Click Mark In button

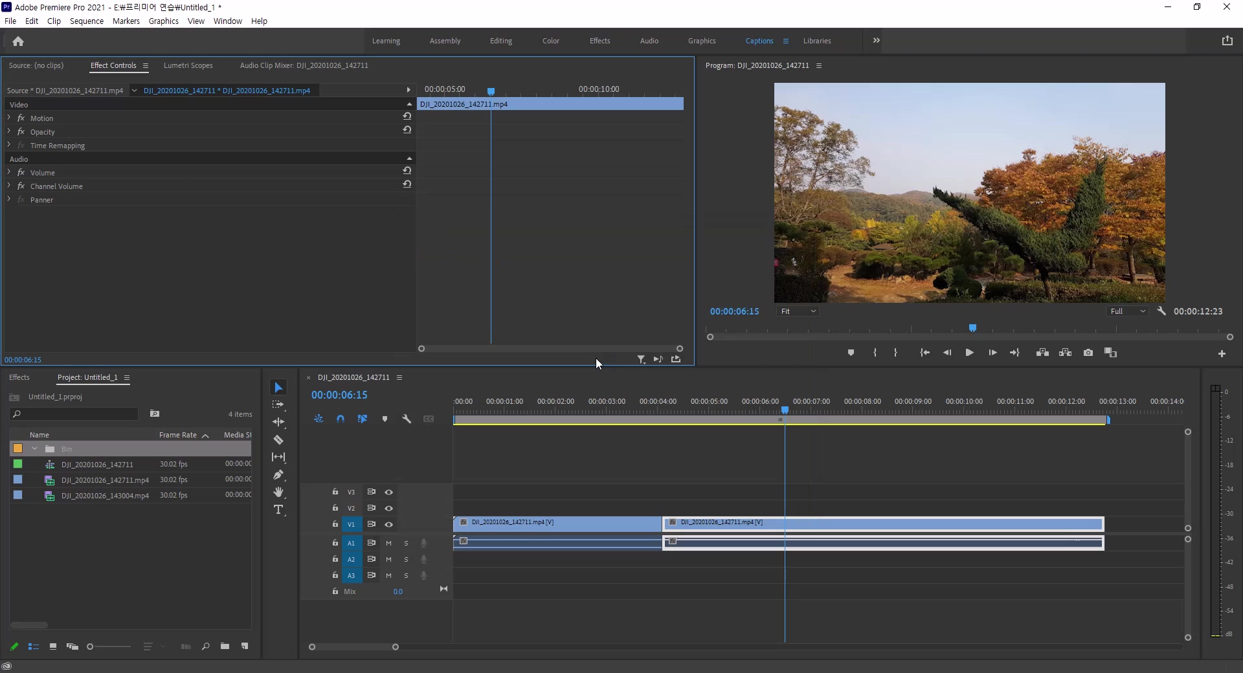[875, 353]
